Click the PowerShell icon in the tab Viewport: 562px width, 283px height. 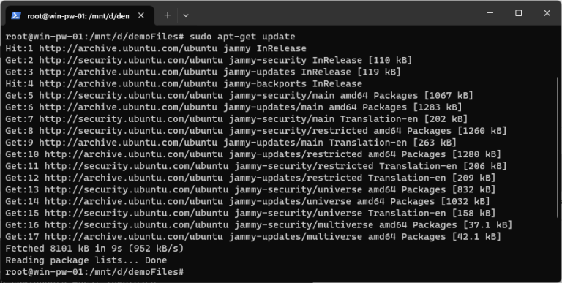point(16,15)
